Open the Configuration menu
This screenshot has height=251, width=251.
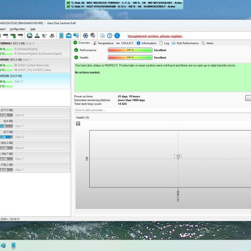click(18, 29)
